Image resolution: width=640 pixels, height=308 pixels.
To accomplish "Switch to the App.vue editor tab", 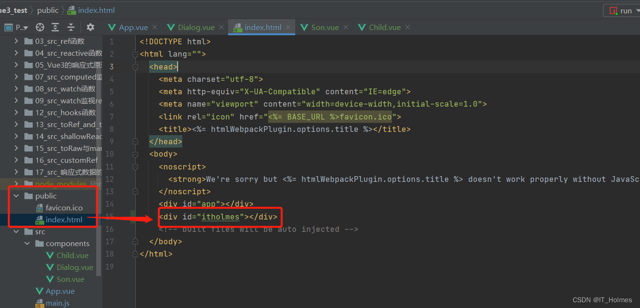I will click(x=133, y=28).
